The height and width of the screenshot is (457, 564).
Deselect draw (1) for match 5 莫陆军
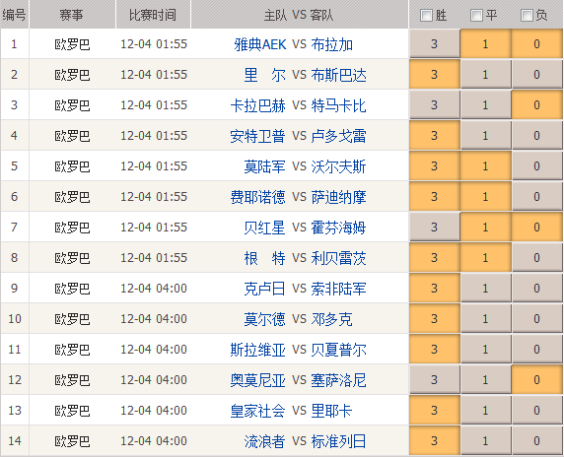(x=485, y=166)
